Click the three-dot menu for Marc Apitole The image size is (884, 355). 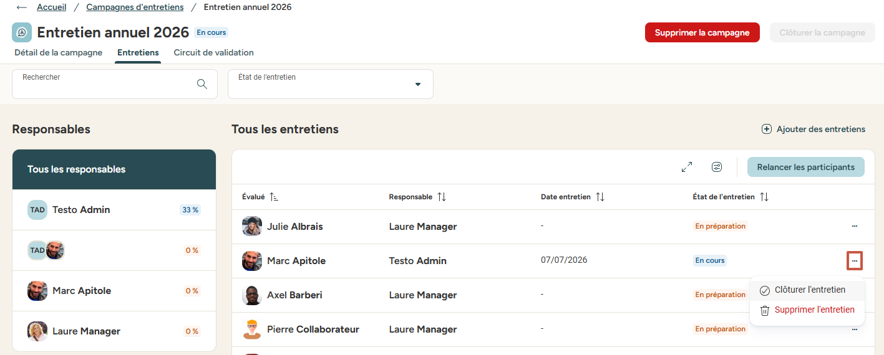(854, 260)
